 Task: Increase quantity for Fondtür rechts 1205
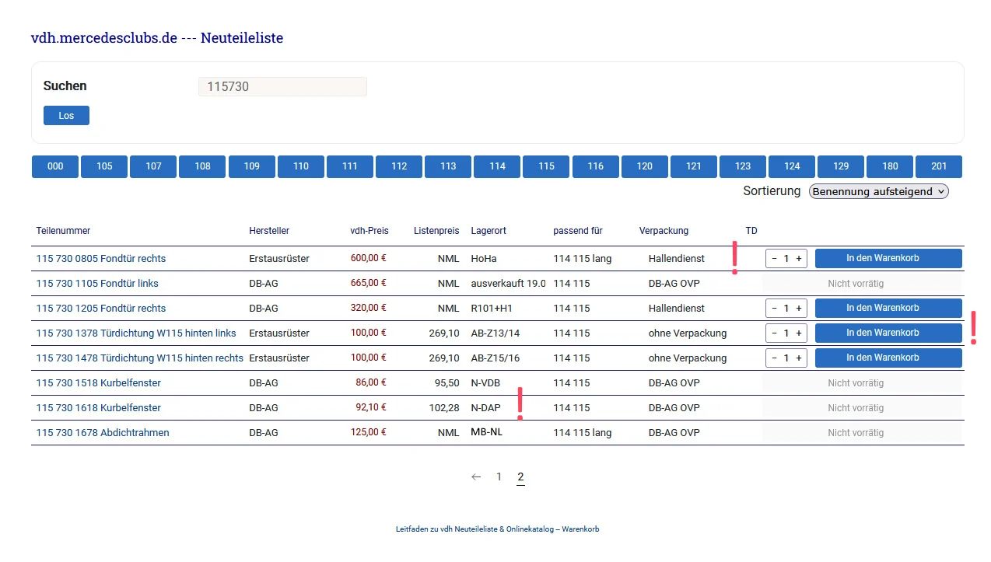point(799,309)
